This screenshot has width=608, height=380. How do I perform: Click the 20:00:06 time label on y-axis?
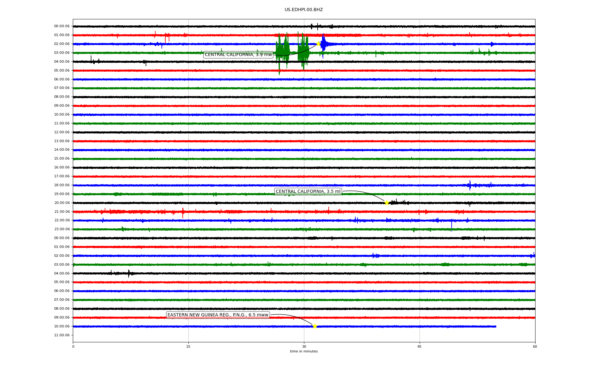[x=62, y=203]
